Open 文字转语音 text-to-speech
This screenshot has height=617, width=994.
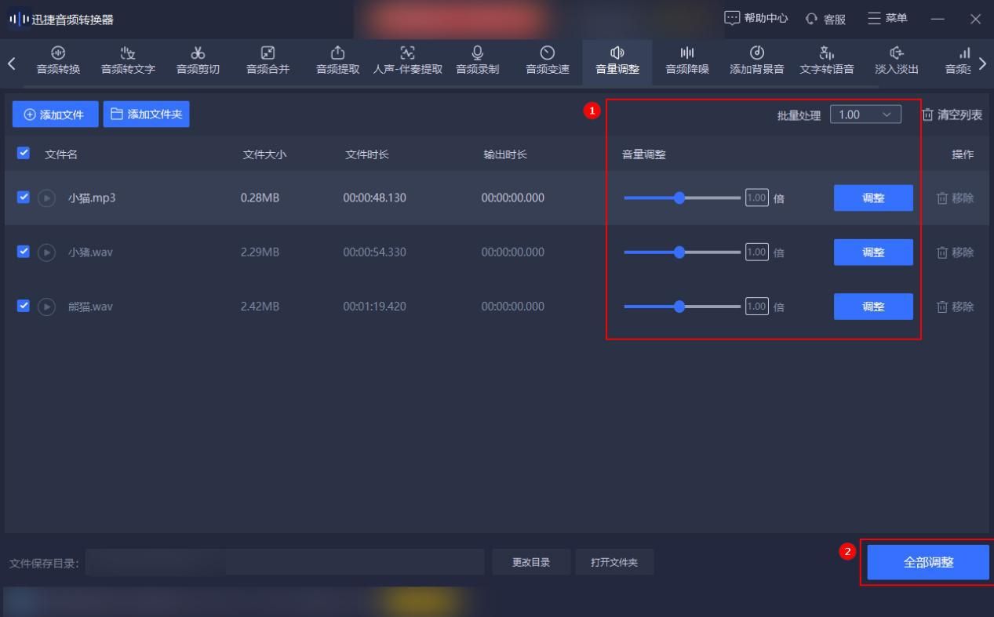pyautogui.click(x=827, y=63)
